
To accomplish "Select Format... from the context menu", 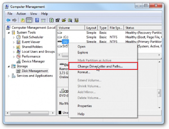I will pos(84,72).
